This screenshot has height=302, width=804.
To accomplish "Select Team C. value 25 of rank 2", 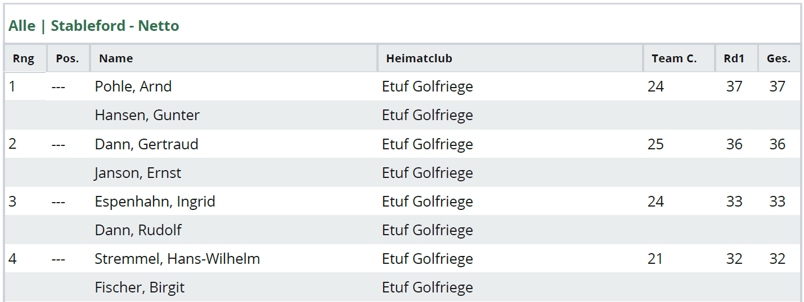I will click(655, 144).
